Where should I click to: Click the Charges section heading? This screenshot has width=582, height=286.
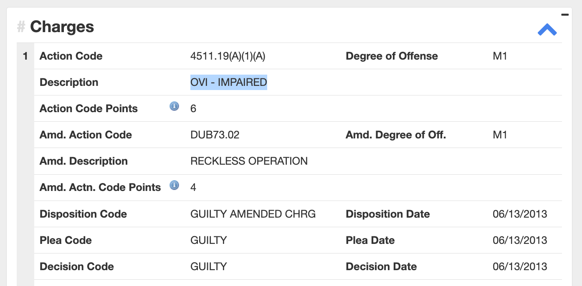(x=62, y=27)
